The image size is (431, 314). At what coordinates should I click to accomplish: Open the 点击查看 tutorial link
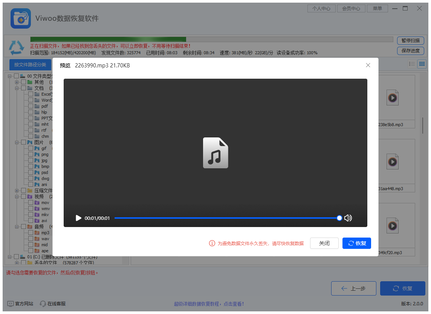pyautogui.click(x=234, y=303)
